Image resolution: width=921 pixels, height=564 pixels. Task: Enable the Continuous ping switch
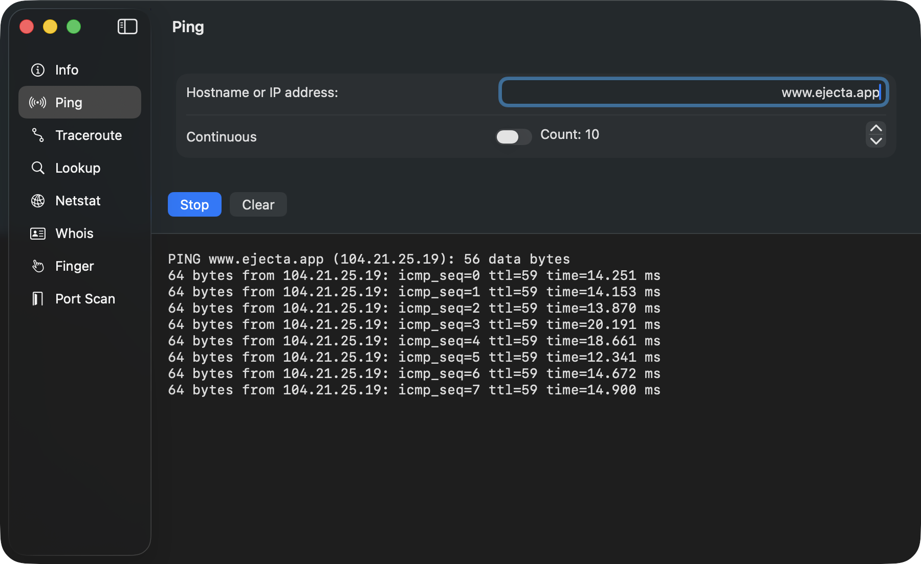pos(513,136)
